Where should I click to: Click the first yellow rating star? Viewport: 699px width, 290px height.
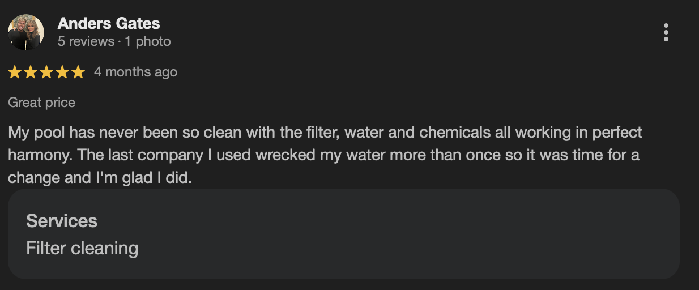(15, 72)
